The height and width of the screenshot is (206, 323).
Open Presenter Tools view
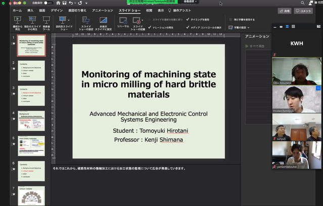(47, 20)
